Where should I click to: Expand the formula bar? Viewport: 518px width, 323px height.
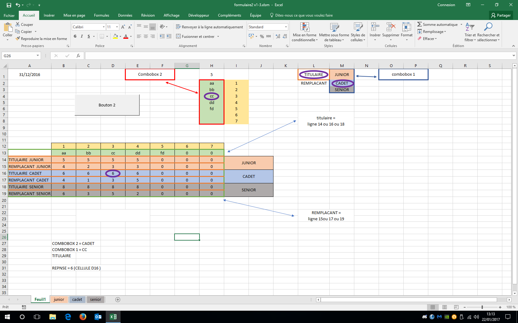[x=514, y=56]
